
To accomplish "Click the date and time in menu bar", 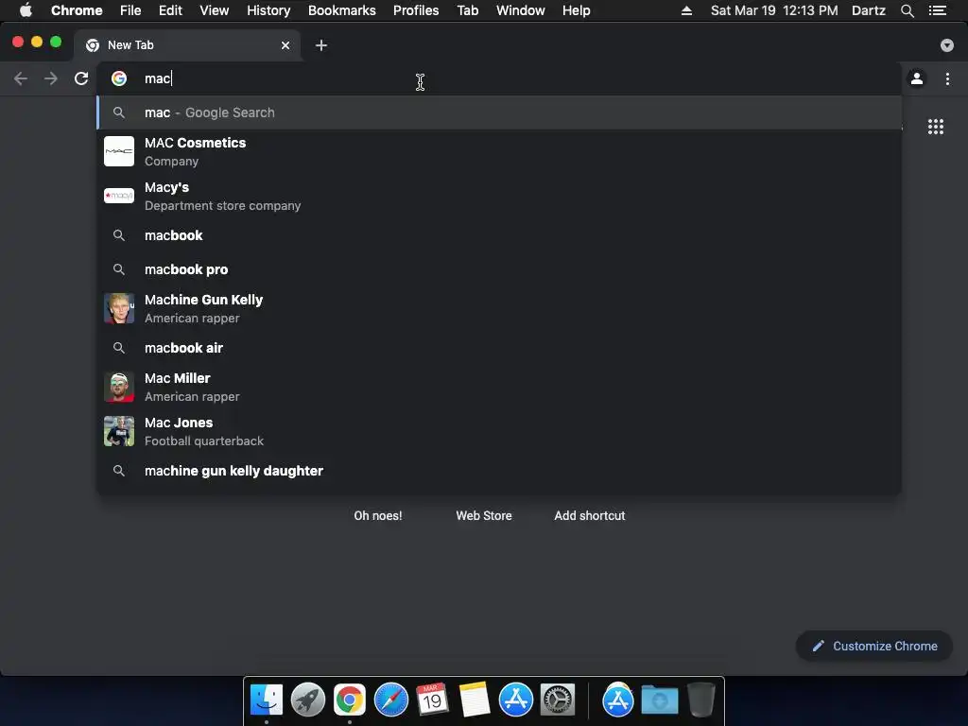I will 774,10.
